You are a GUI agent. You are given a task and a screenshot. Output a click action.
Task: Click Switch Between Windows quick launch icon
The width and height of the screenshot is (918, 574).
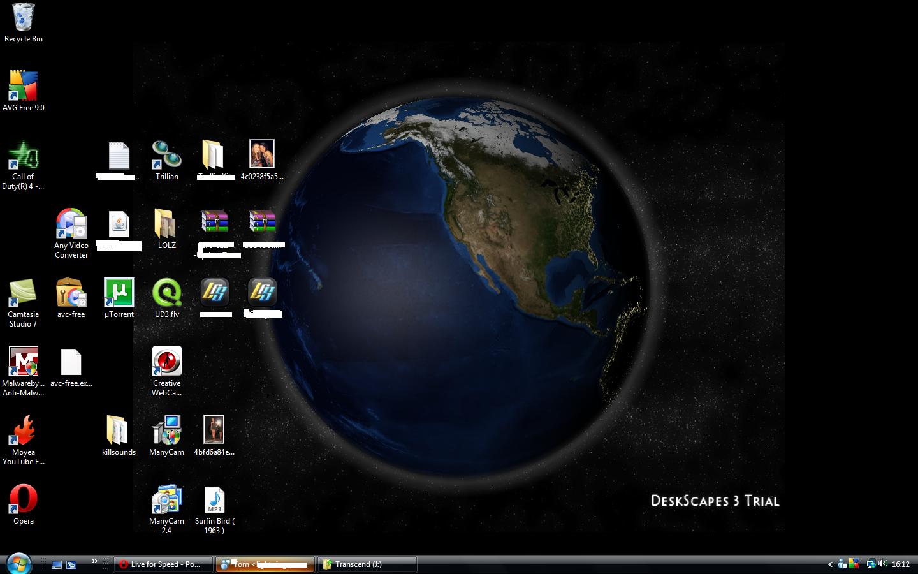(71, 564)
